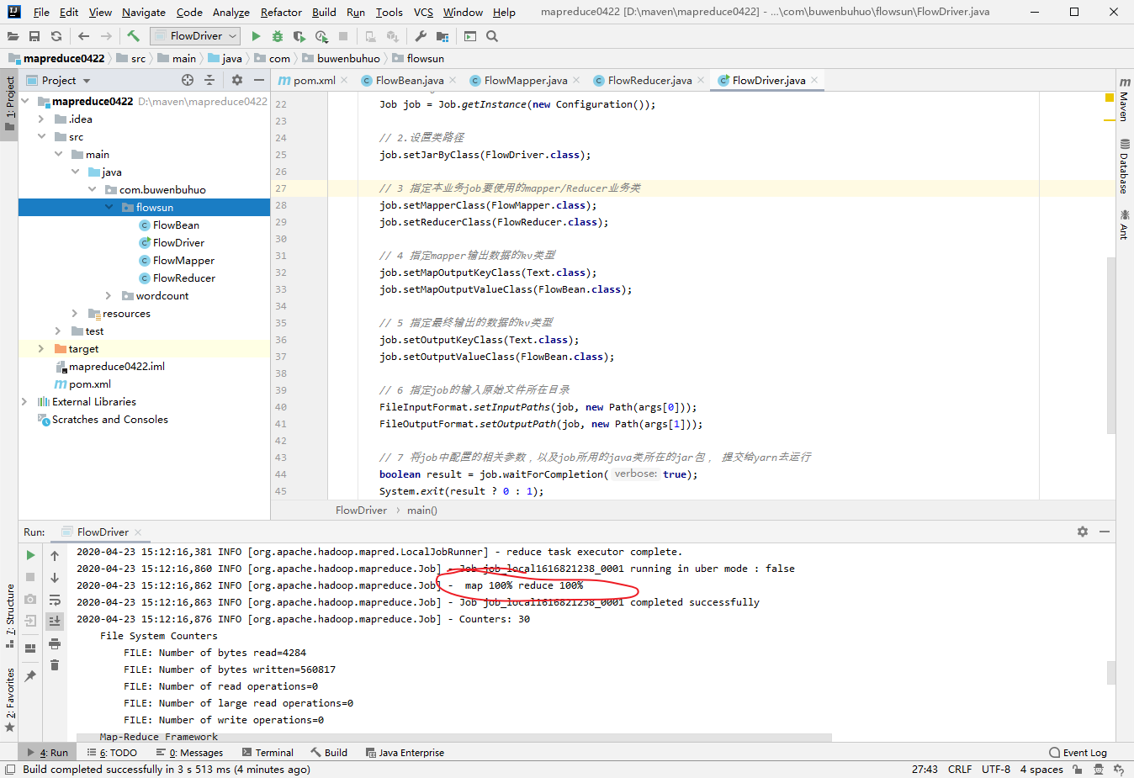Navigate back with the left arrow icon

[x=83, y=36]
